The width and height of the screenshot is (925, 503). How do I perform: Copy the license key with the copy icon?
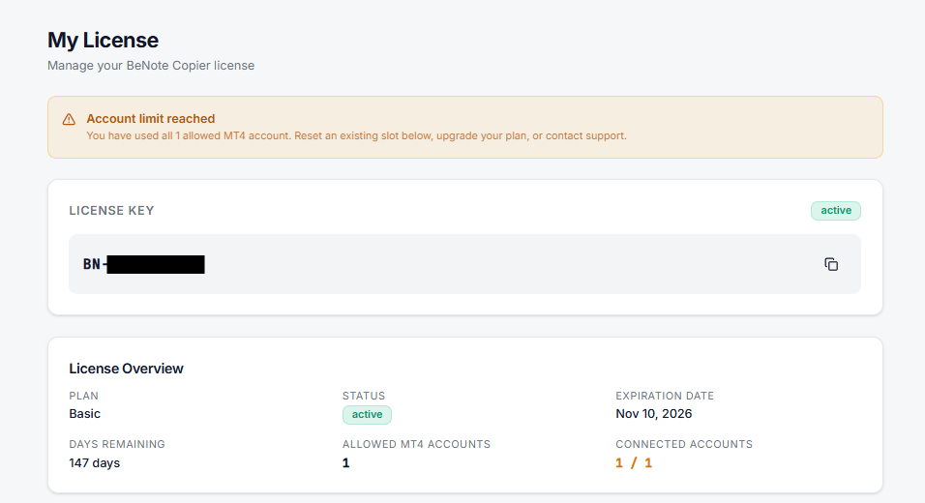point(831,264)
